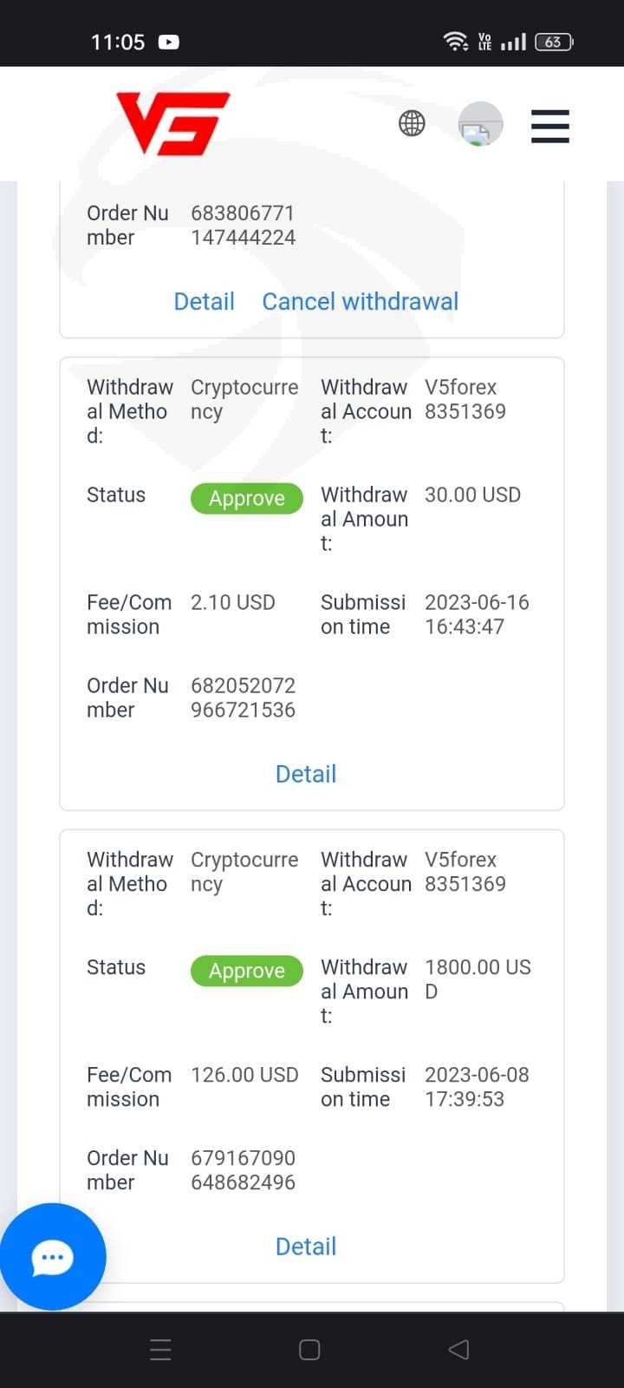The image size is (624, 1388).
Task: Tap the battery level indicator
Action: click(x=554, y=42)
